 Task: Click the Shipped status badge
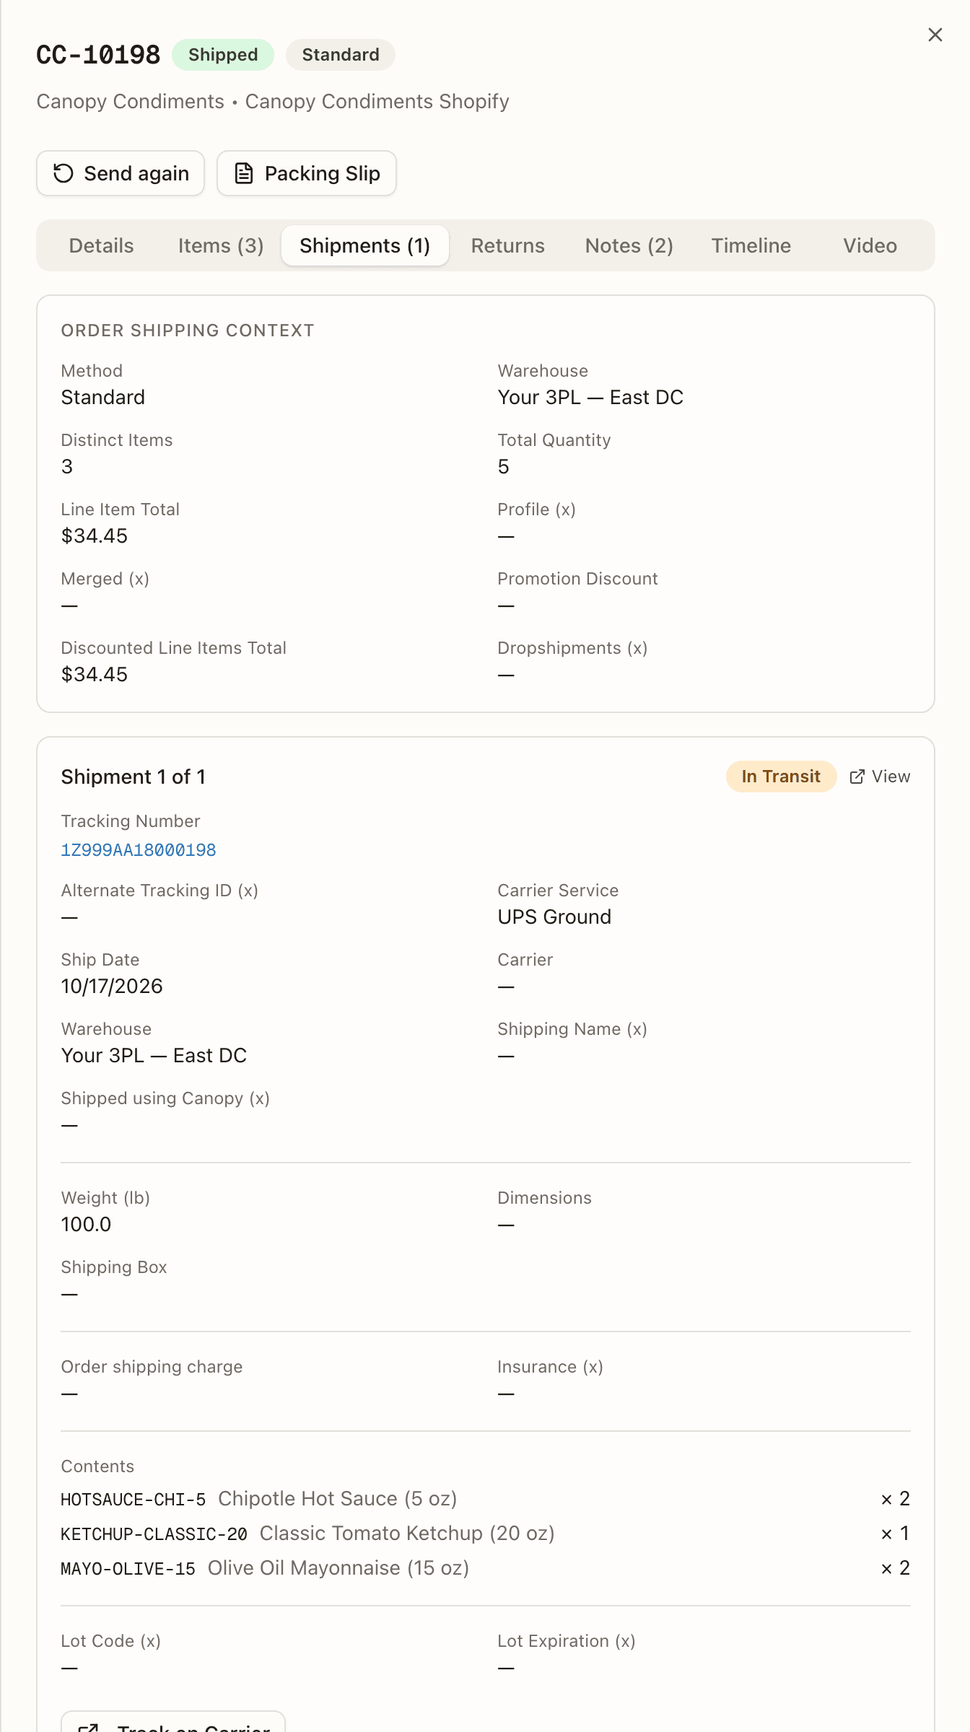tap(223, 55)
